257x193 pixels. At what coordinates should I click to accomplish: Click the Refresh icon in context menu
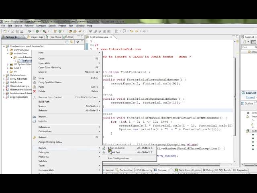[34, 138]
